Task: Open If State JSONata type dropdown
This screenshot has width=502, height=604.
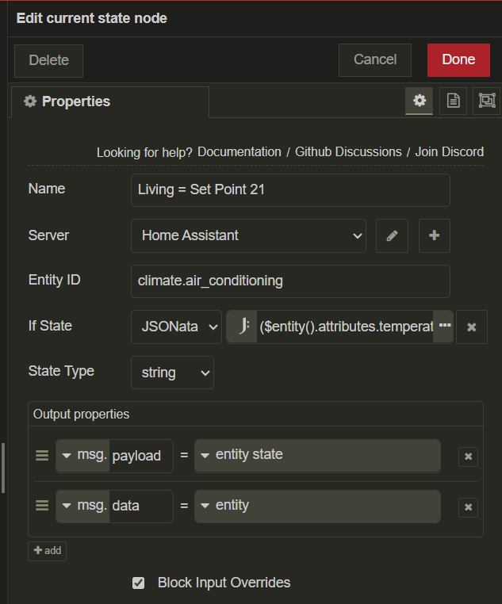Action: point(176,327)
